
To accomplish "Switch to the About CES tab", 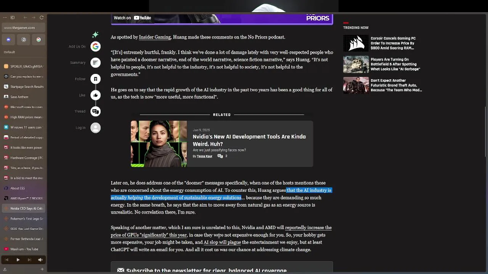I will [23, 188].
